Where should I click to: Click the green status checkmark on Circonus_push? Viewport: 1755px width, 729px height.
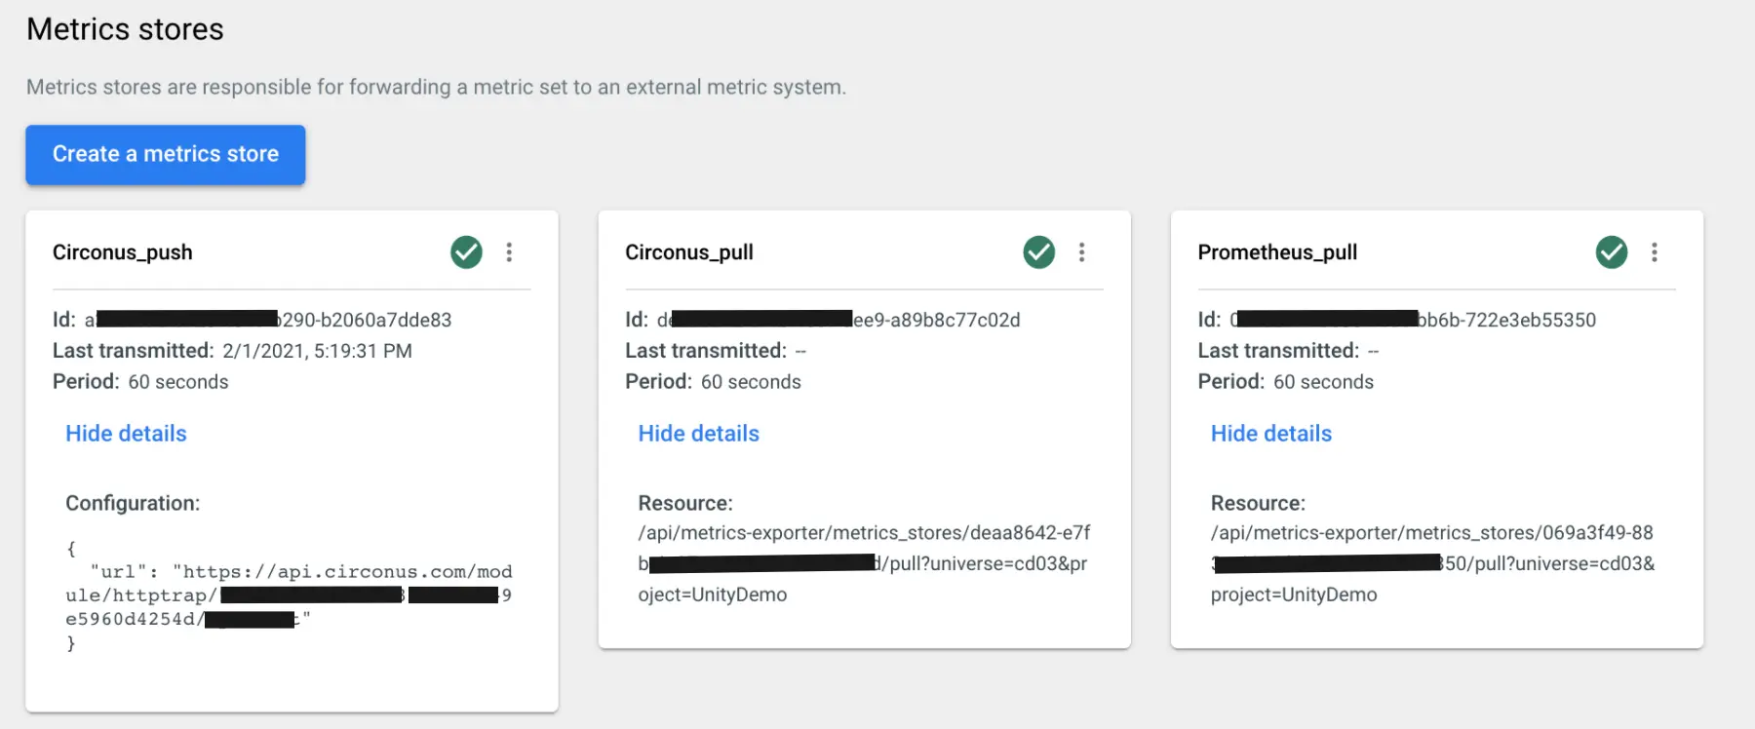click(x=466, y=252)
